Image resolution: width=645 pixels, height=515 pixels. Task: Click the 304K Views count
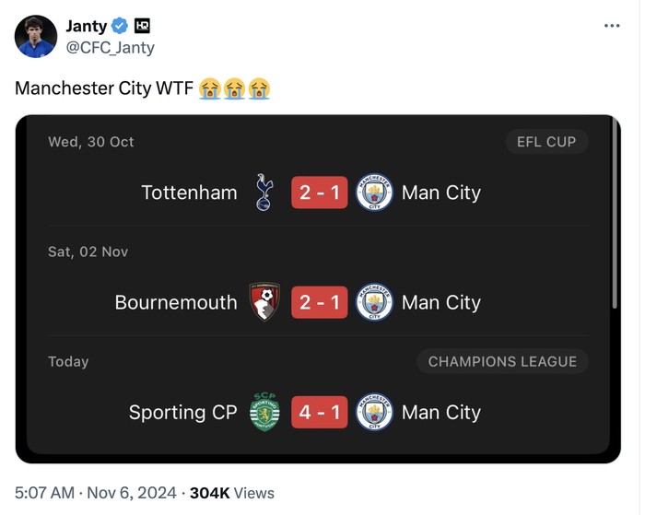[x=231, y=493]
